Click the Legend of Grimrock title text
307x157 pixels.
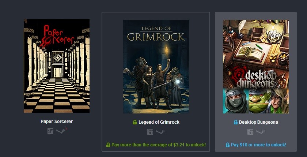(159, 122)
